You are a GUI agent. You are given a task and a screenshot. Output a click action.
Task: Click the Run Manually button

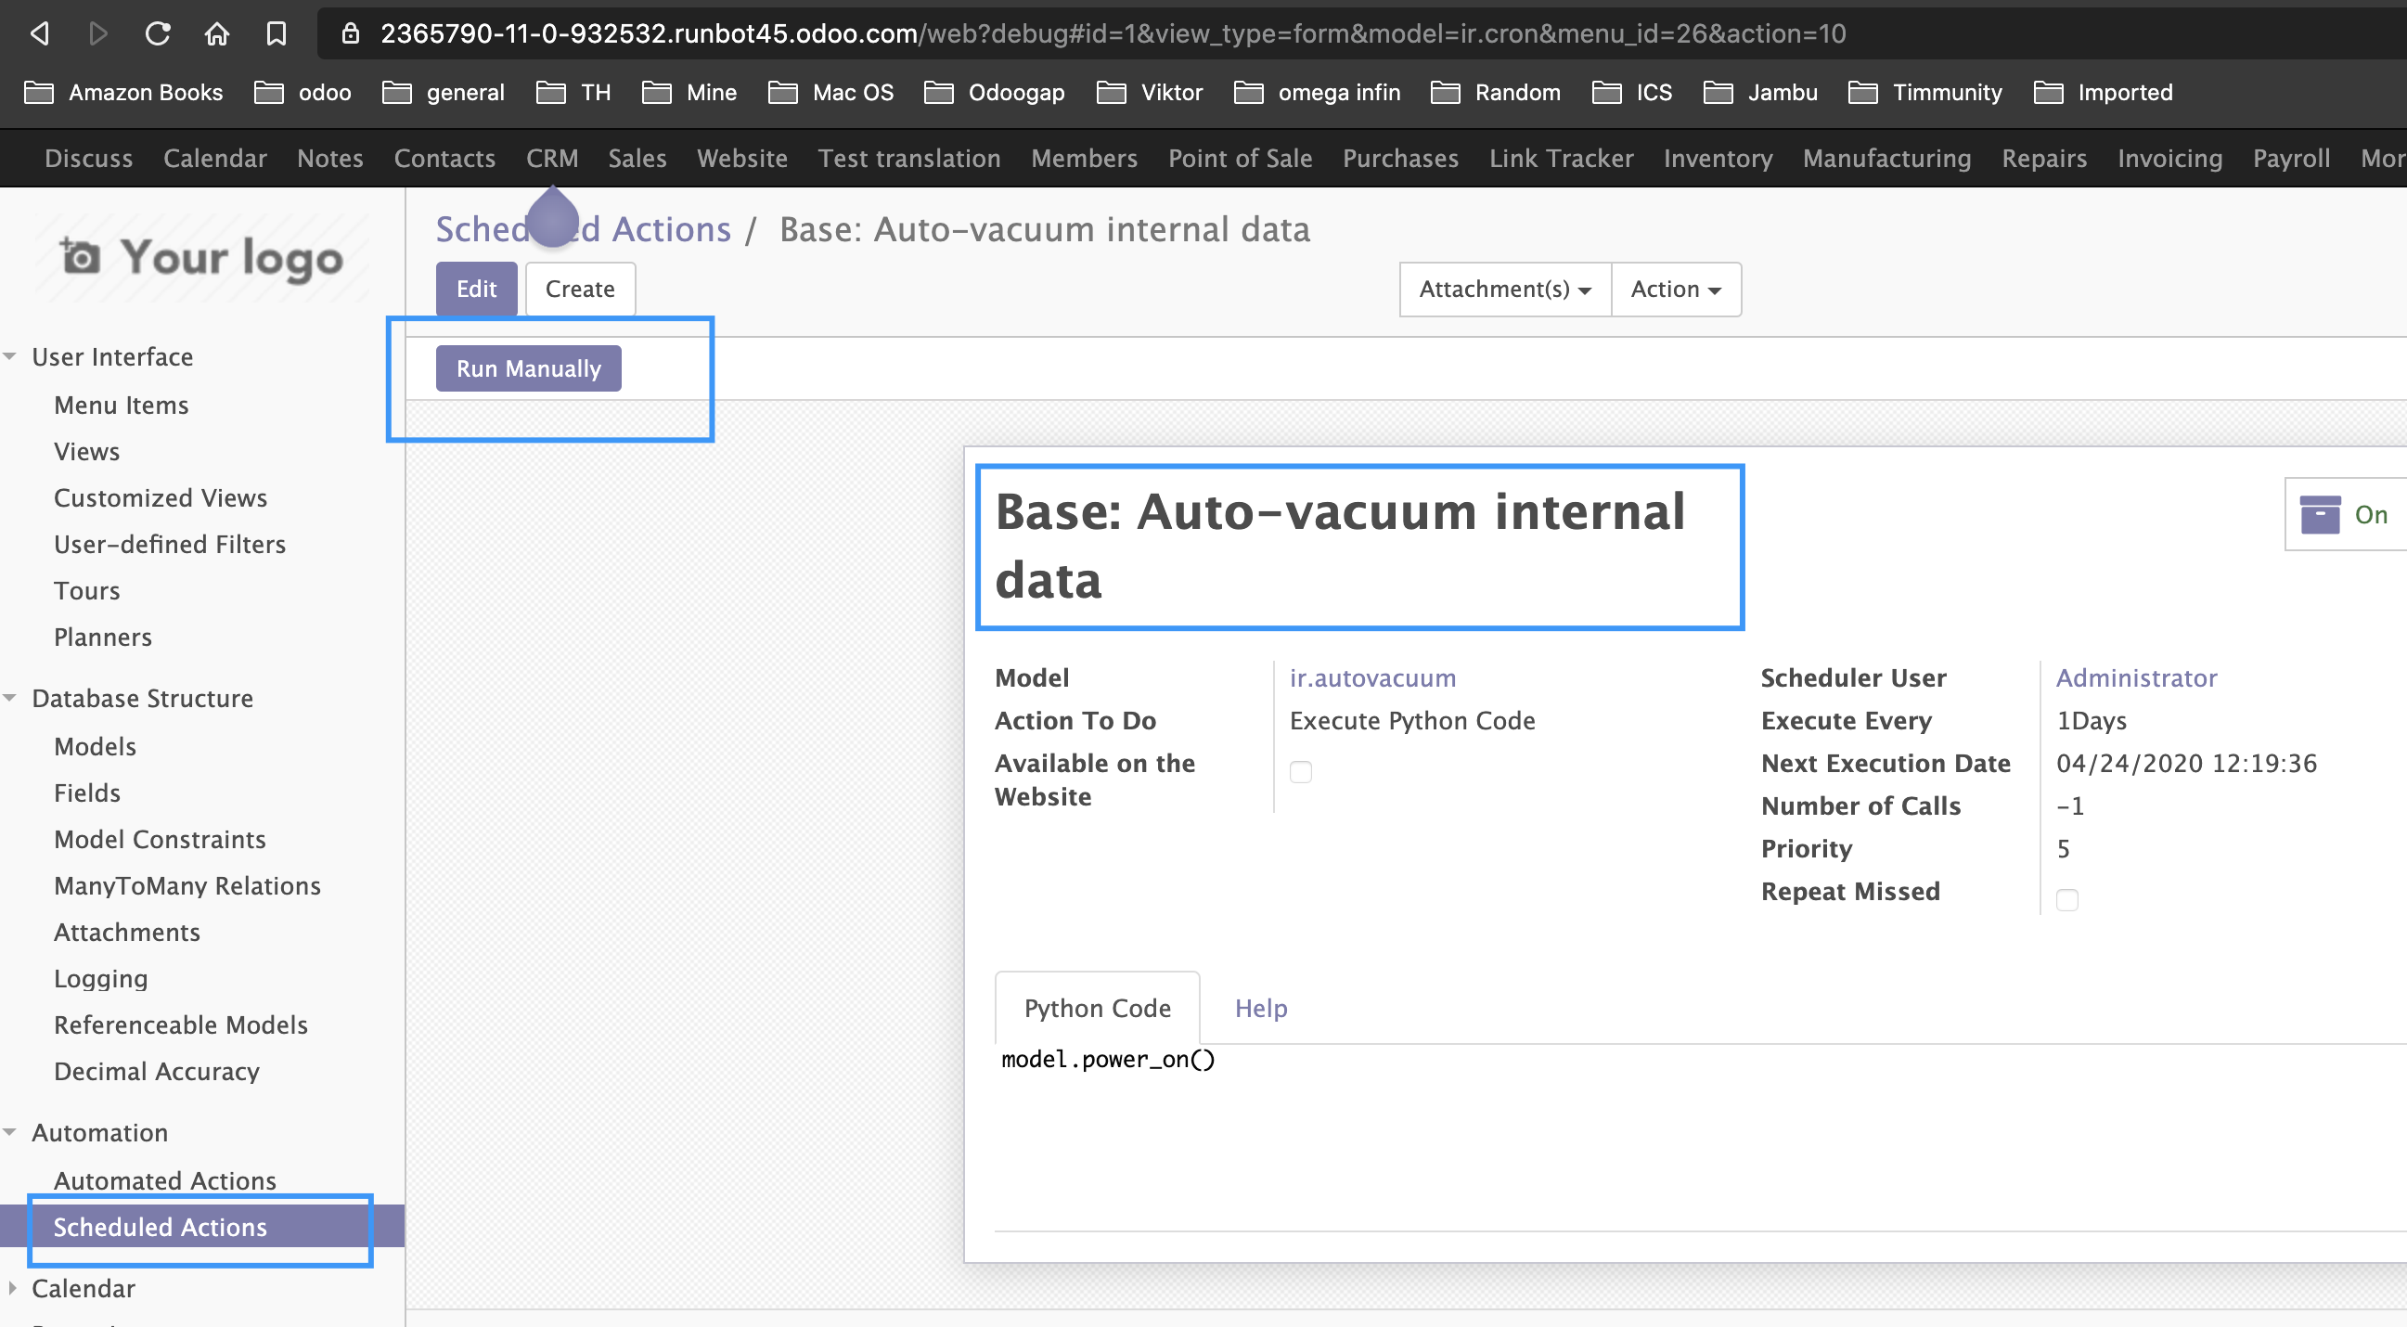529,368
